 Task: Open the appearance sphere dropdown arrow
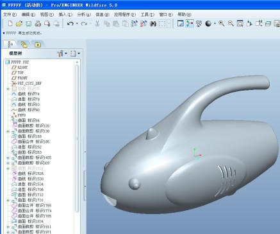215,24
